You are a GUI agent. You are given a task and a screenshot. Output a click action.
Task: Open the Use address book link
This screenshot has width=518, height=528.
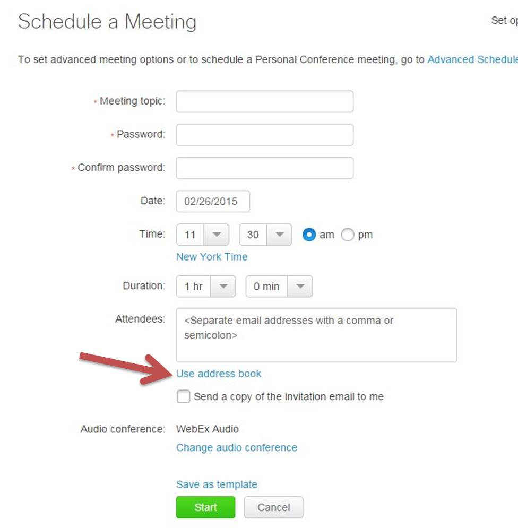[219, 374]
